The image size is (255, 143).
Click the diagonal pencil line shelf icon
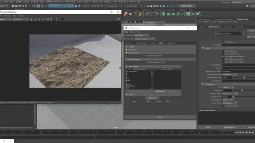click(147, 14)
